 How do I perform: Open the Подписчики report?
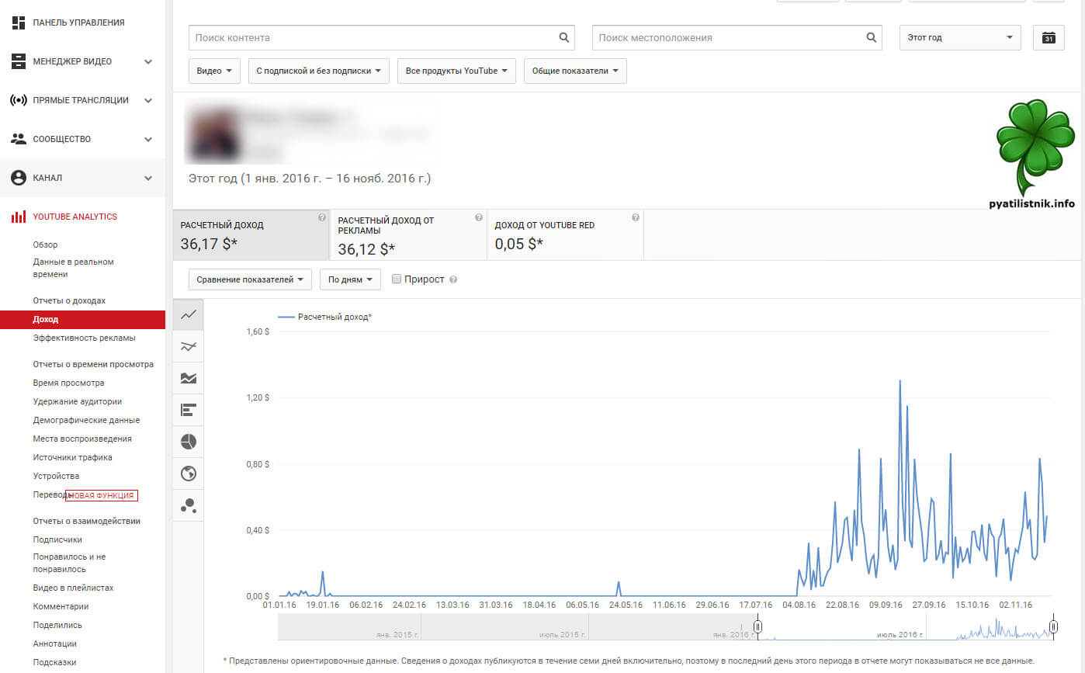click(57, 539)
